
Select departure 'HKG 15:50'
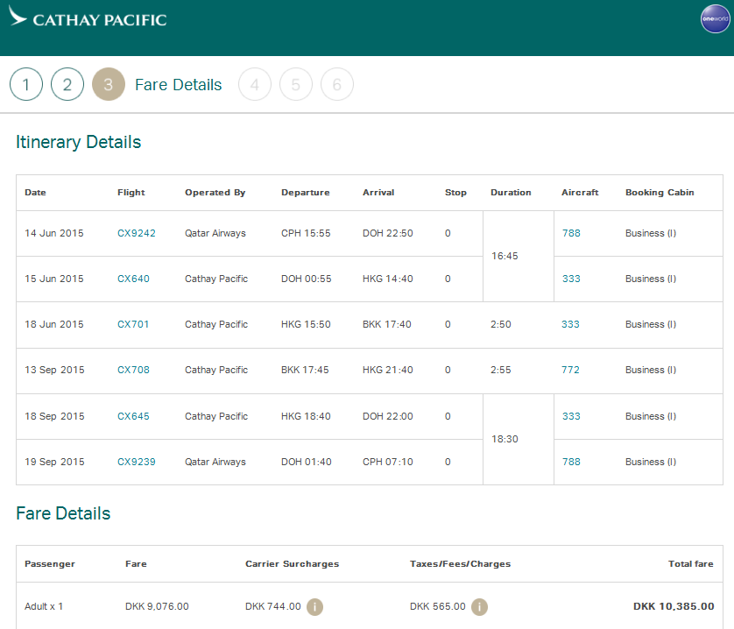click(x=306, y=324)
